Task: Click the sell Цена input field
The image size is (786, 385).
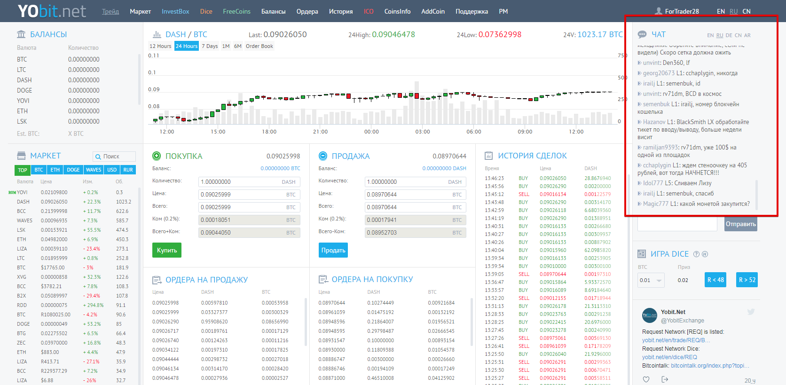Action: [x=416, y=195]
